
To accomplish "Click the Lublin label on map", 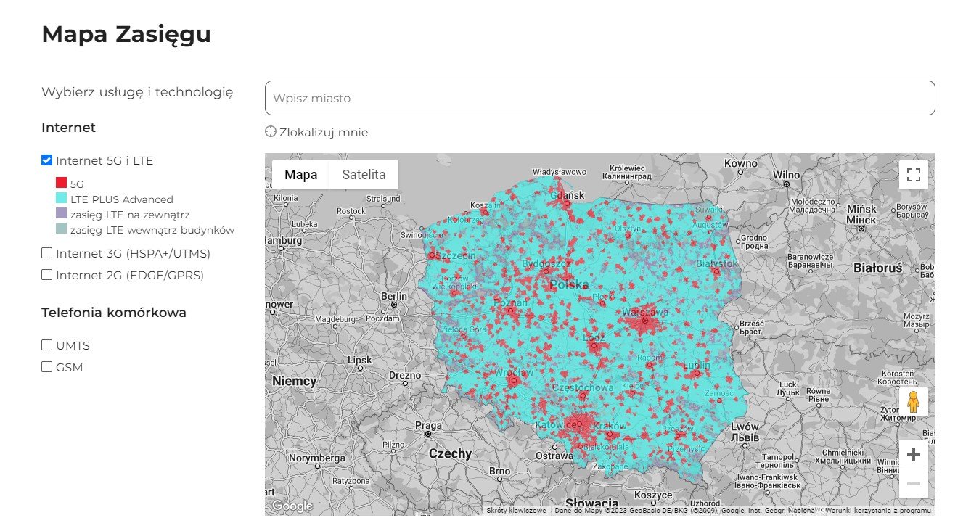I will (x=697, y=365).
